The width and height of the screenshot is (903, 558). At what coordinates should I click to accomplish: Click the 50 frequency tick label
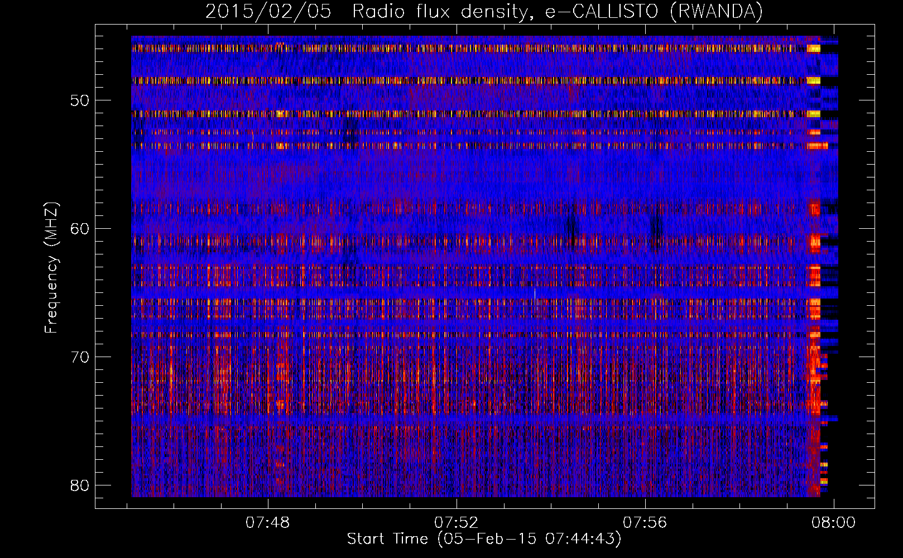[x=80, y=100]
